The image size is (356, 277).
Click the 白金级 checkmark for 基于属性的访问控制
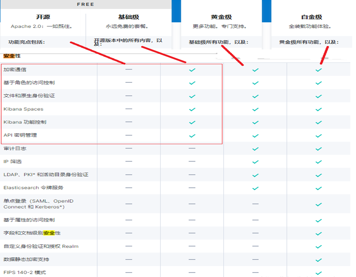(x=319, y=221)
